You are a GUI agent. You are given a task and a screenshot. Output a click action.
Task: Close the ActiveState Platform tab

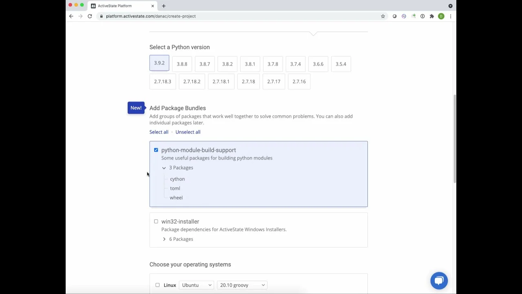click(153, 6)
